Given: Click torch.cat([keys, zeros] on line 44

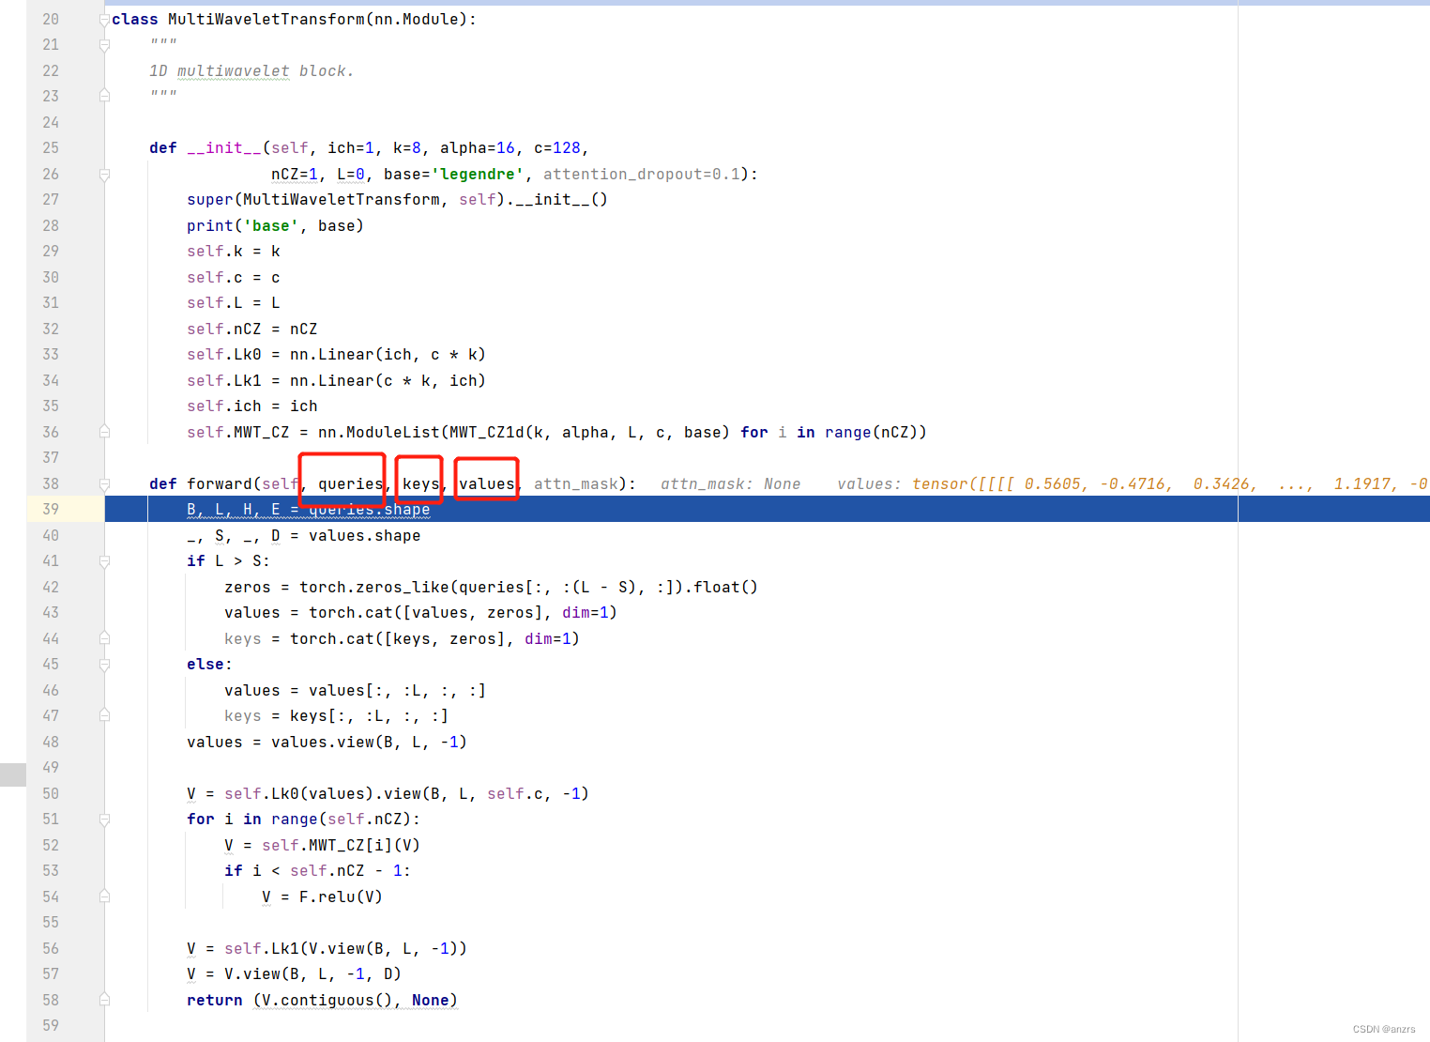Looking at the screenshot, I should (398, 639).
